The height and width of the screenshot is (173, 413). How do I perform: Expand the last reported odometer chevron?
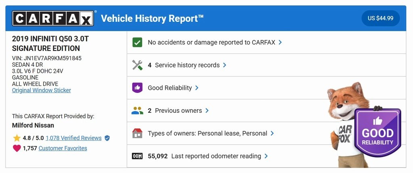[x=266, y=156]
